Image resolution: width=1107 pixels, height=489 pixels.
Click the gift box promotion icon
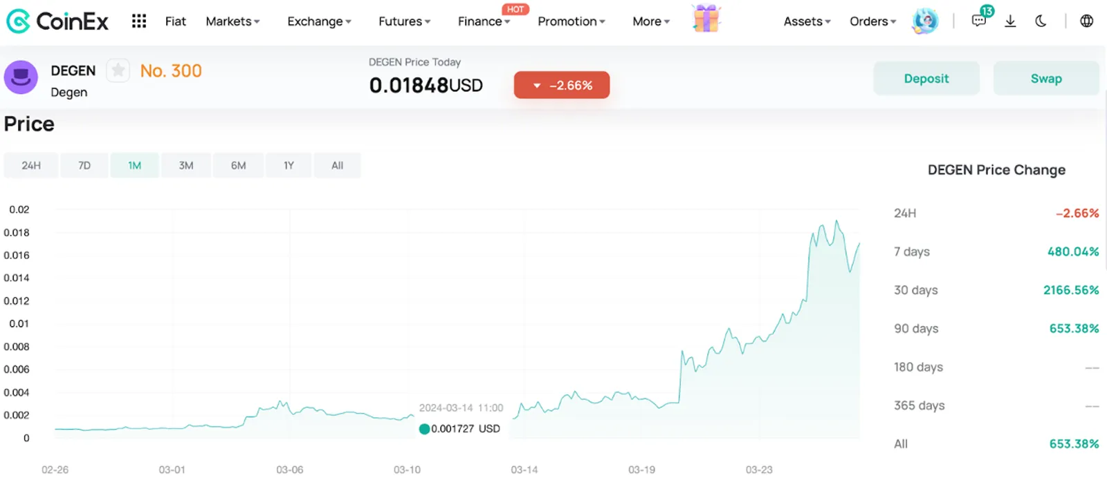pyautogui.click(x=706, y=19)
